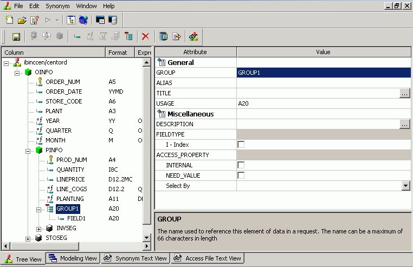Viewport: 413px width, 267px height.
Task: Click the new document toolbar icon
Action: click(x=9, y=21)
